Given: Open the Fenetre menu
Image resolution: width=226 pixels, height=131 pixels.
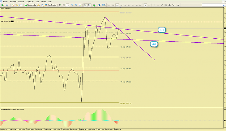Looking at the screenshot, I should click(44, 1).
